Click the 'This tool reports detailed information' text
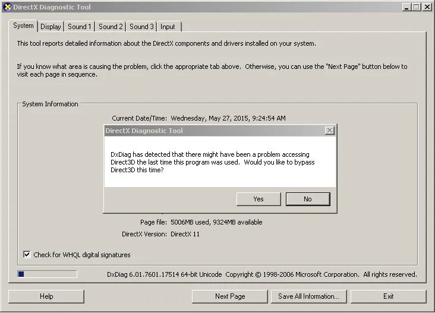 pyautogui.click(x=166, y=43)
